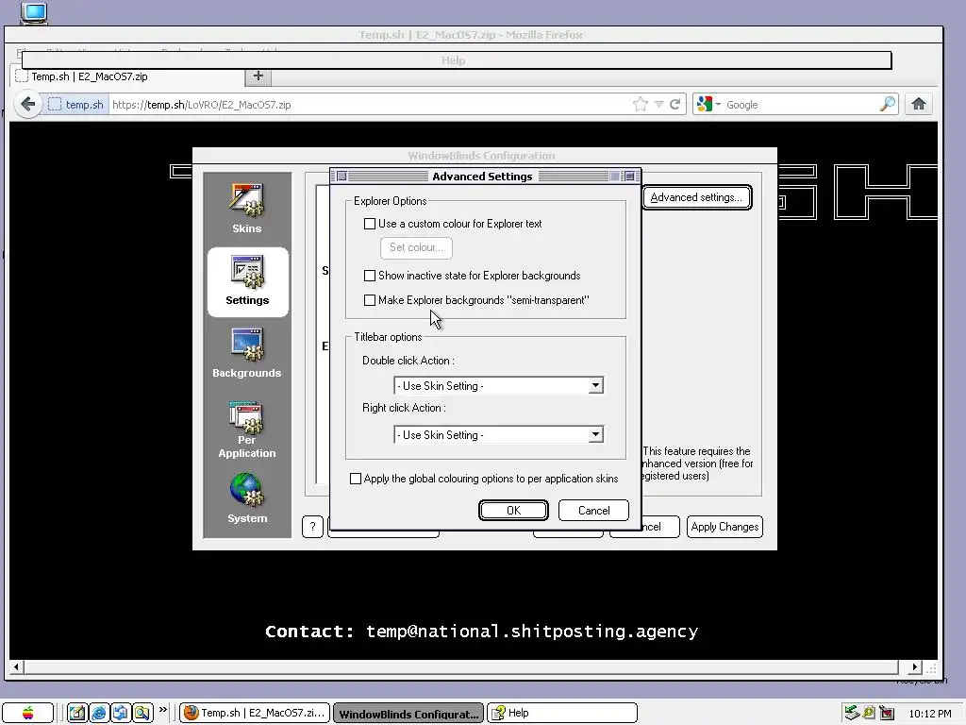Viewport: 966px width, 725px height.
Task: Toggle Show inactive state for Explorer backgrounds
Action: point(370,276)
